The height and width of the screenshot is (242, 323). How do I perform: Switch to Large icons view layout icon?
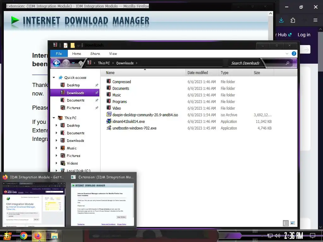click(x=292, y=223)
